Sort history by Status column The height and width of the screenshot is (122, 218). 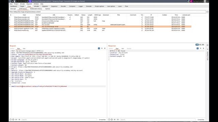tap(83, 15)
